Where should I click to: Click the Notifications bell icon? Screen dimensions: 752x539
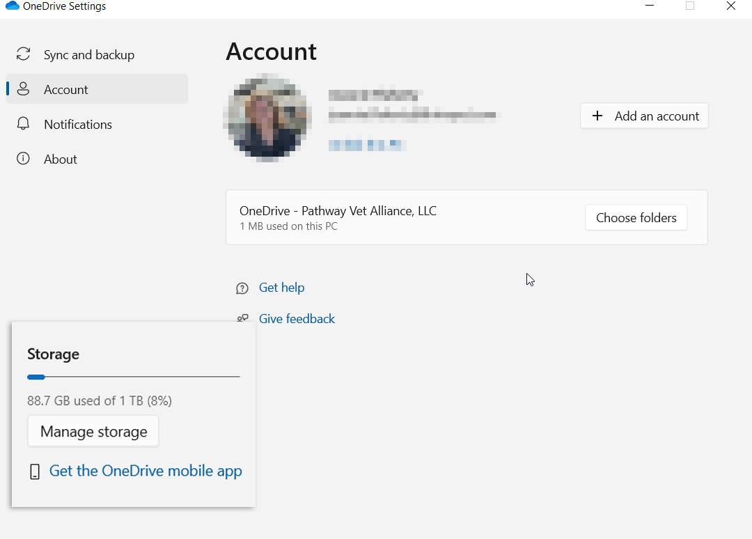tap(24, 124)
